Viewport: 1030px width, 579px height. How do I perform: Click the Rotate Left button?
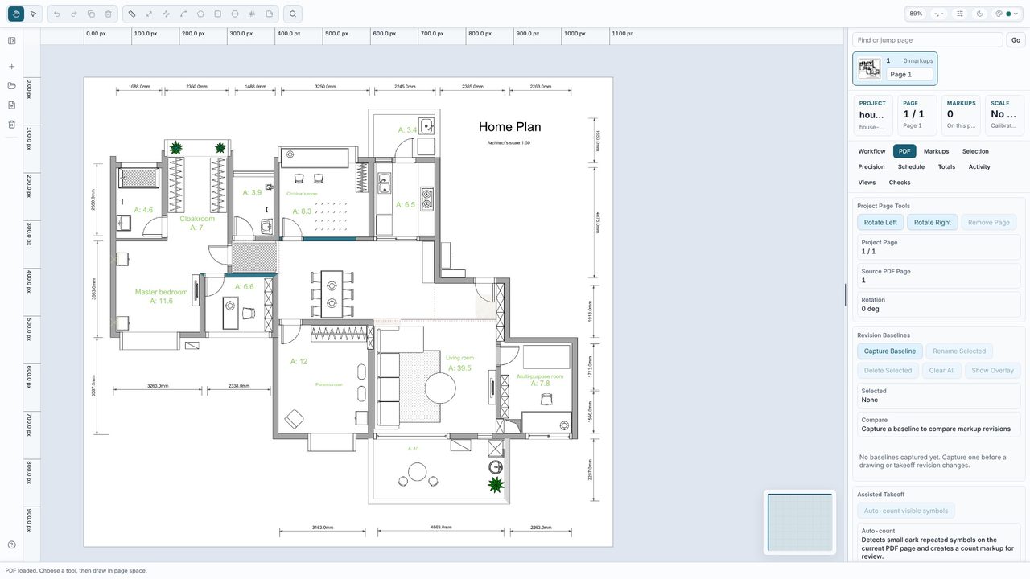click(880, 222)
